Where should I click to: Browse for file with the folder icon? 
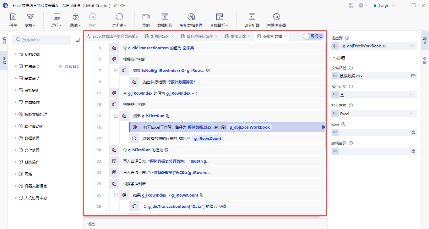click(413, 76)
